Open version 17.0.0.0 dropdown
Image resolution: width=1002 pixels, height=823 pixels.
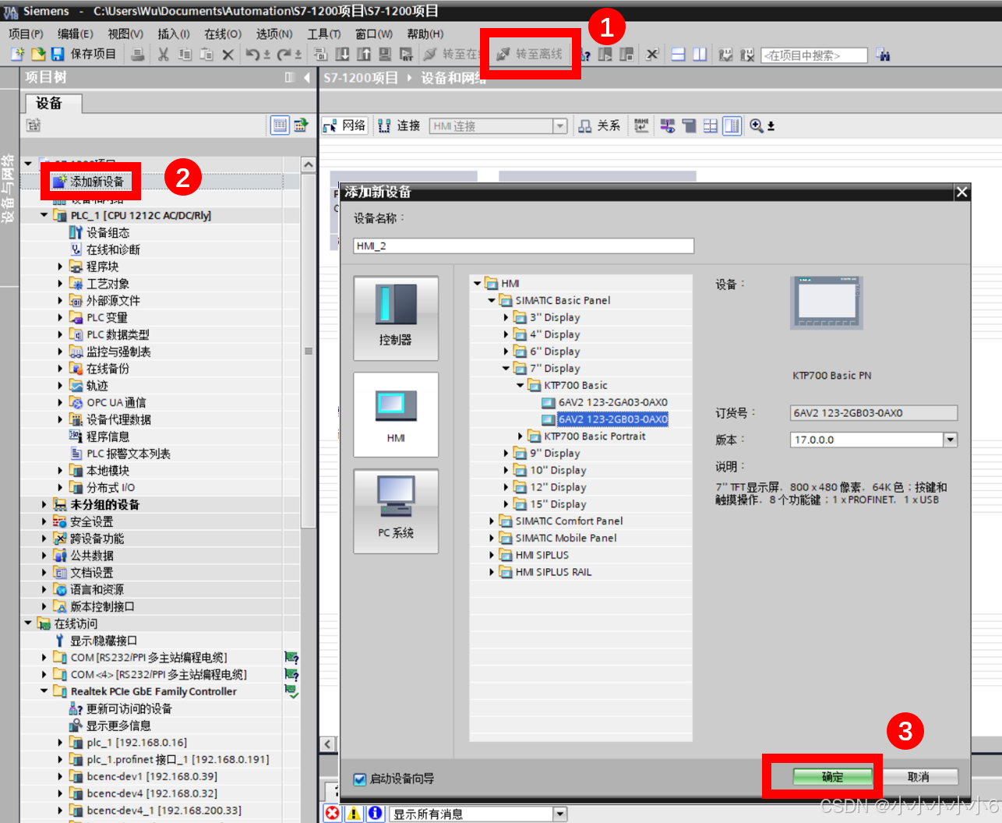[950, 440]
